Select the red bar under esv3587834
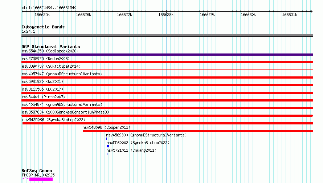323x183 pixels. pos(167,116)
